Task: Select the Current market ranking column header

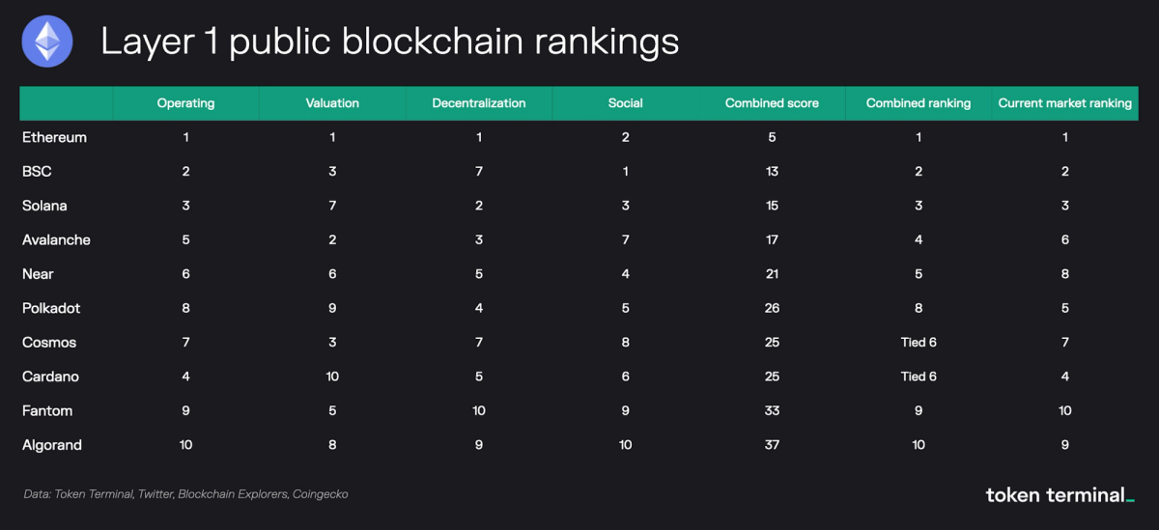Action: tap(1065, 103)
